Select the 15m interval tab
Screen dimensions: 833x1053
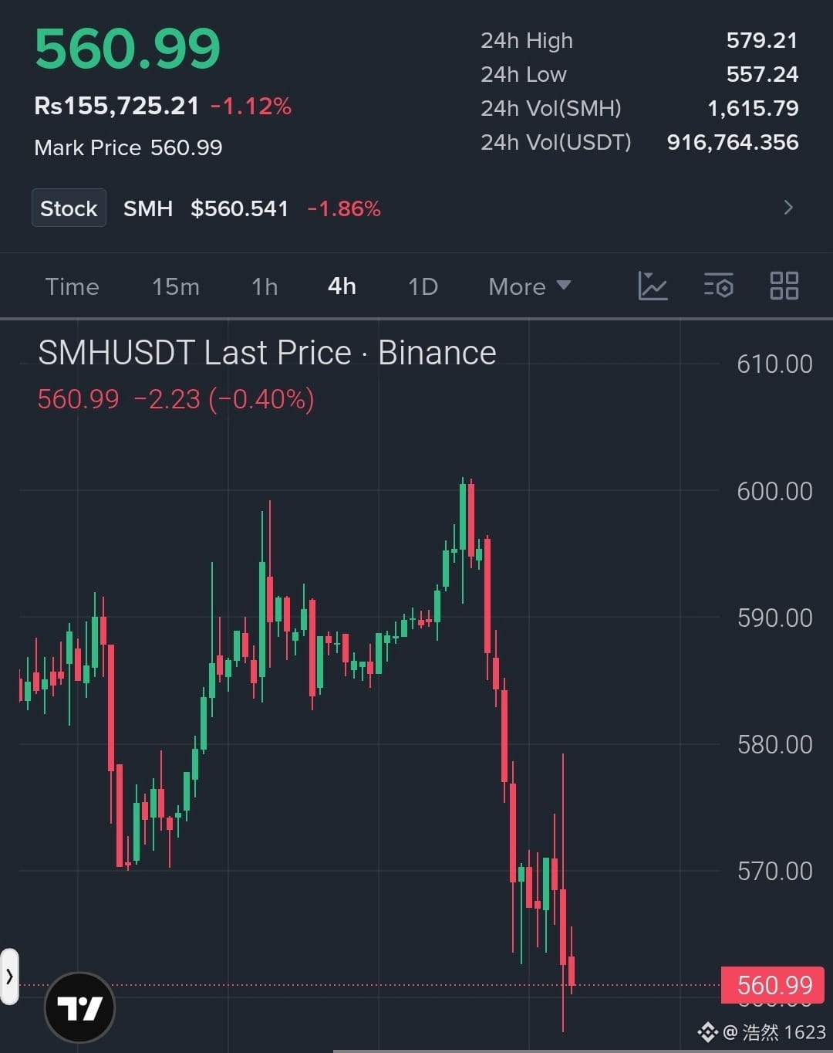(176, 286)
